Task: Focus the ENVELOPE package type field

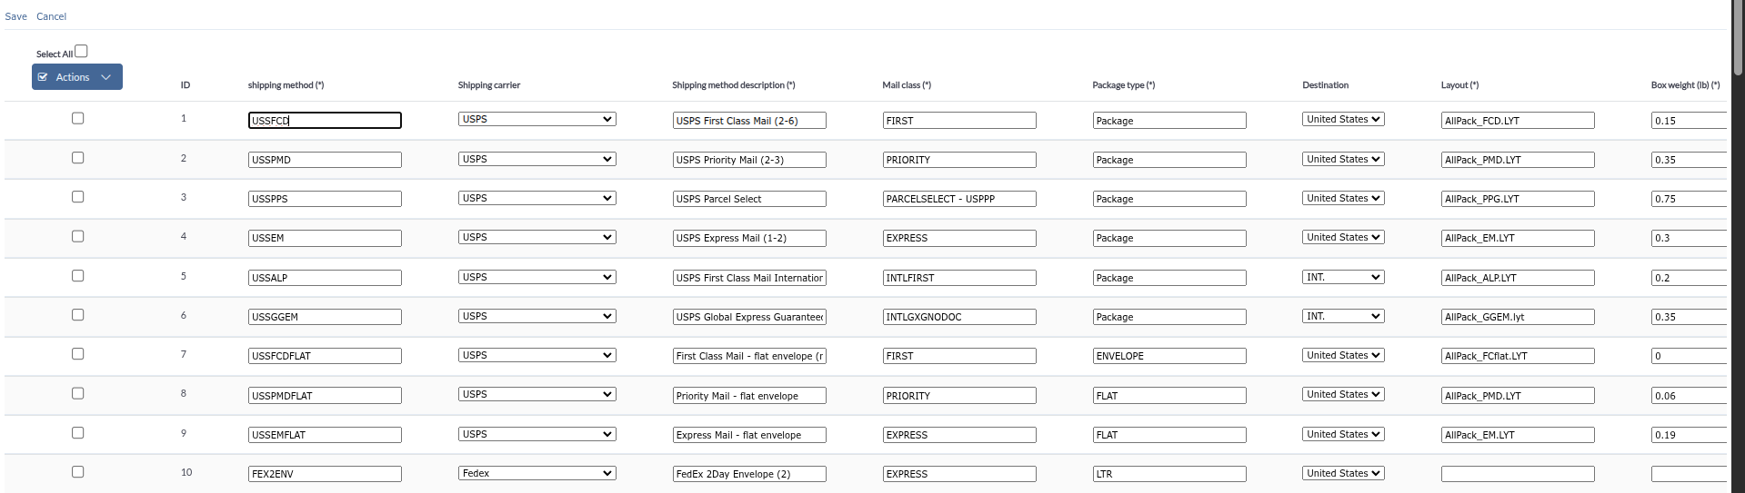Action: [1168, 356]
